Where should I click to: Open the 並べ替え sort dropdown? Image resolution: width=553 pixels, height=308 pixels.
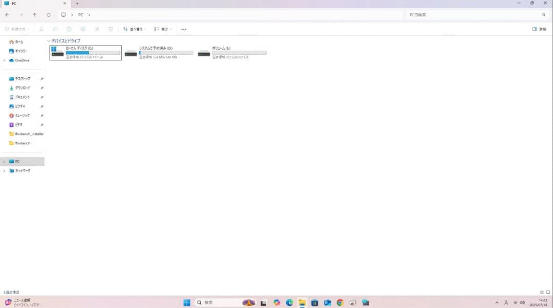point(134,29)
